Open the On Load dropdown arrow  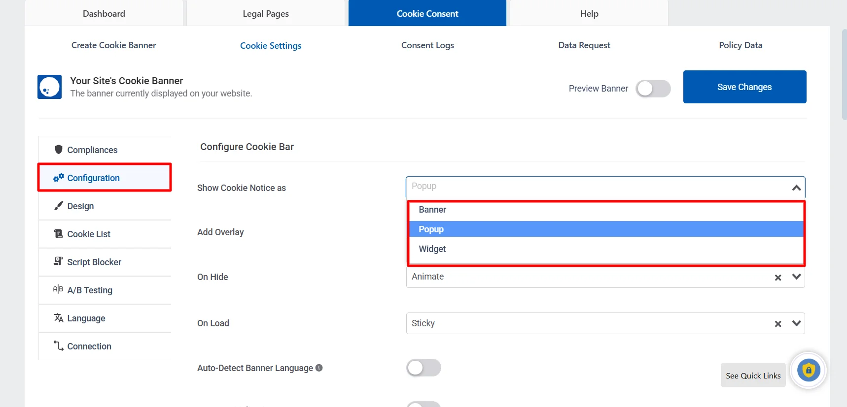[x=796, y=323]
